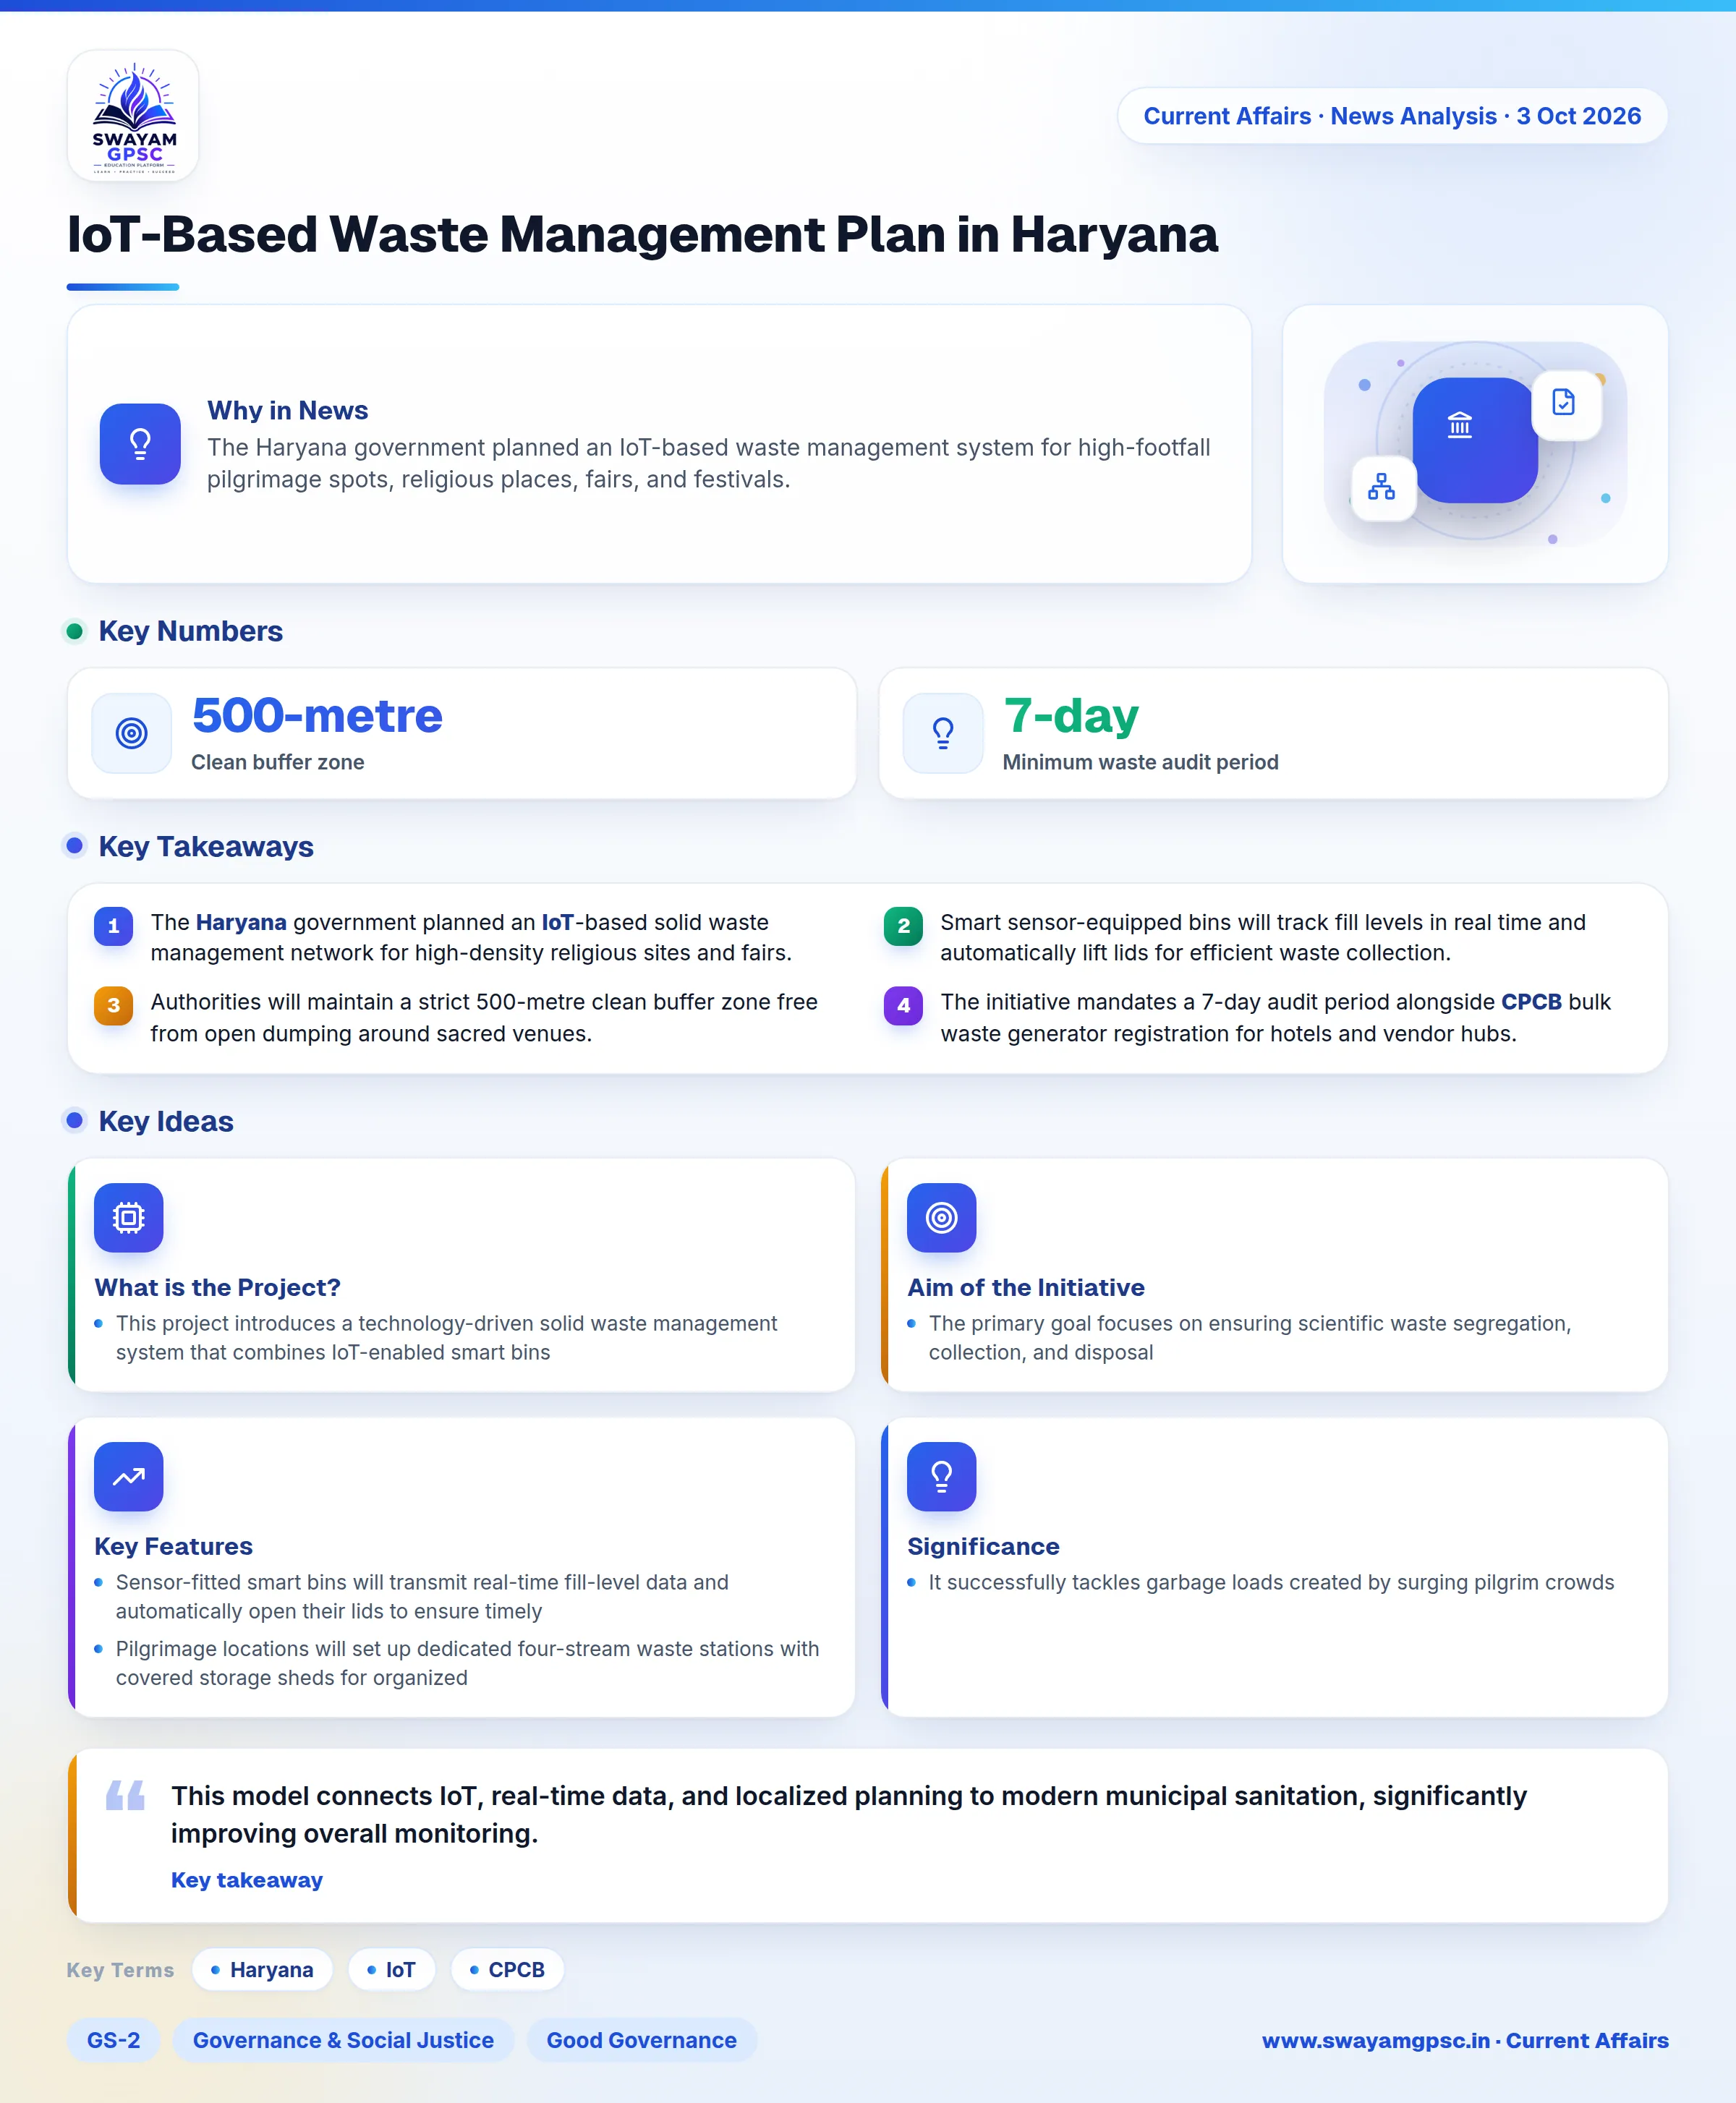Screen dimensions: 1736x2103
Task: Click the blue dot beside Key Takeaways
Action: click(x=74, y=845)
